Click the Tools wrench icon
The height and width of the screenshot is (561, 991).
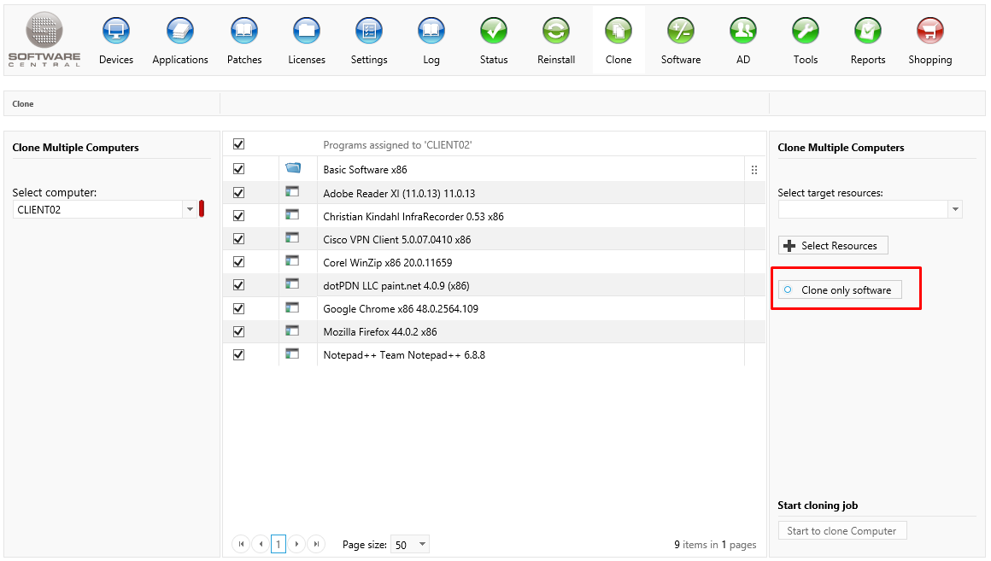pyautogui.click(x=805, y=32)
